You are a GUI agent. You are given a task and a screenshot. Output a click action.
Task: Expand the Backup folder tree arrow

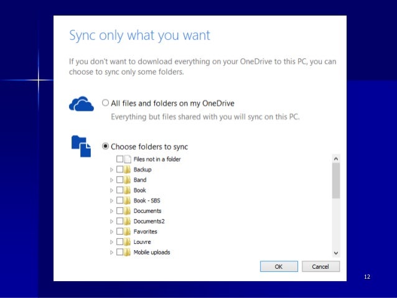pyautogui.click(x=111, y=170)
